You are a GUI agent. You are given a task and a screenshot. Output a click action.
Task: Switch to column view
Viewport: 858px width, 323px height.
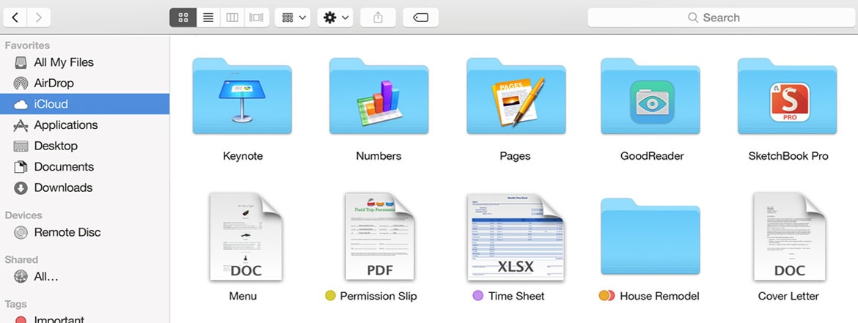click(x=232, y=18)
